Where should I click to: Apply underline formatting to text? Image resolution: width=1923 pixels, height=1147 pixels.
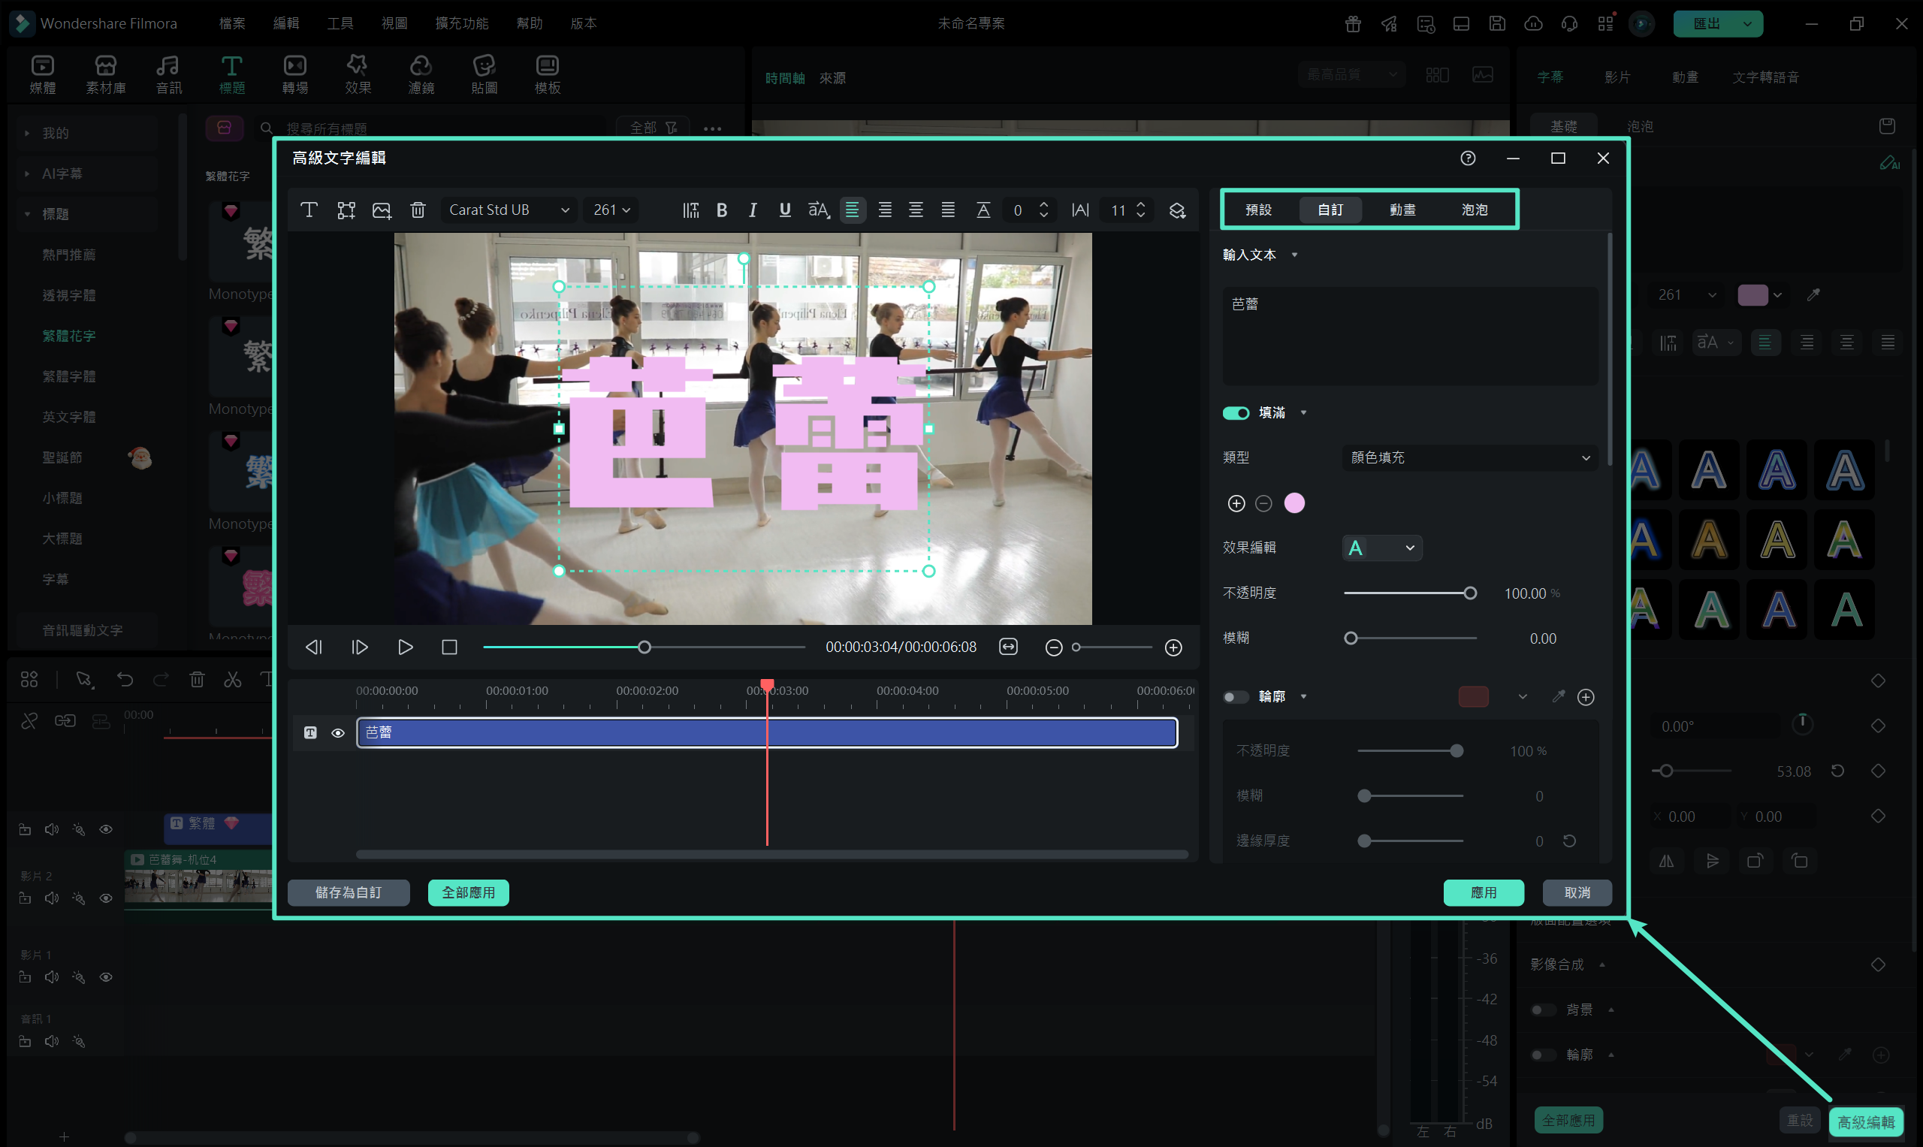click(784, 210)
